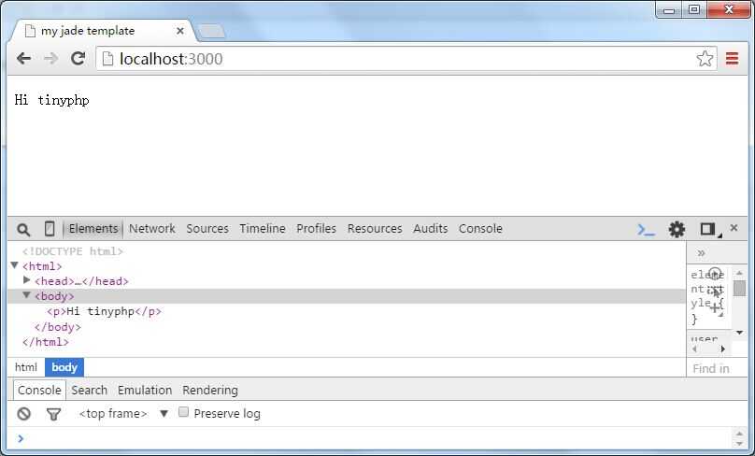Select the closing </html> tag
Screen dimensions: 755x456
tap(45, 342)
